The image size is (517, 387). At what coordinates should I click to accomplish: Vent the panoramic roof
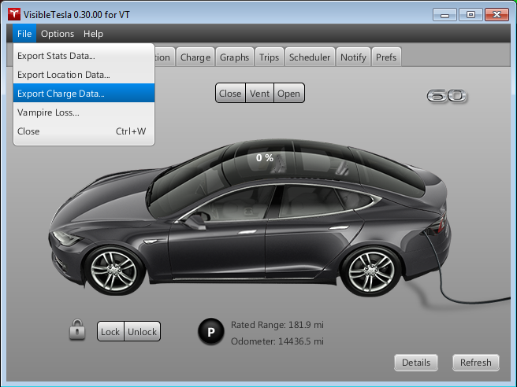pos(259,93)
